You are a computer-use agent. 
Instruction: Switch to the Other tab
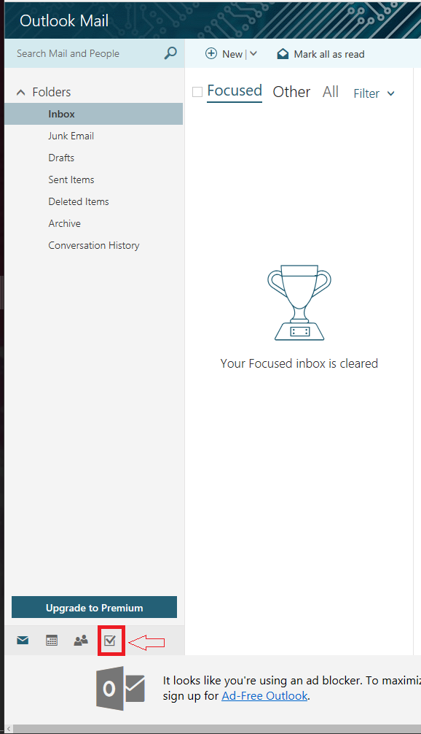pyautogui.click(x=291, y=92)
